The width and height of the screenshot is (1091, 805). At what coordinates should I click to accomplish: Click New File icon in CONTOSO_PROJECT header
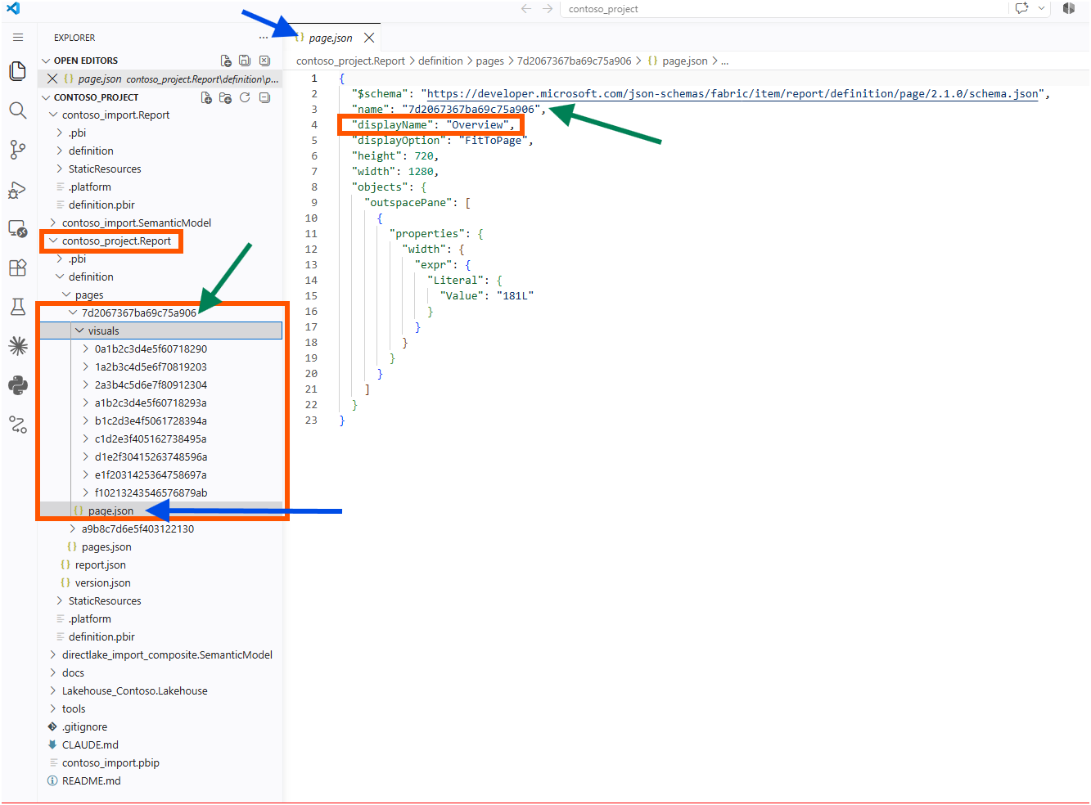click(x=206, y=97)
